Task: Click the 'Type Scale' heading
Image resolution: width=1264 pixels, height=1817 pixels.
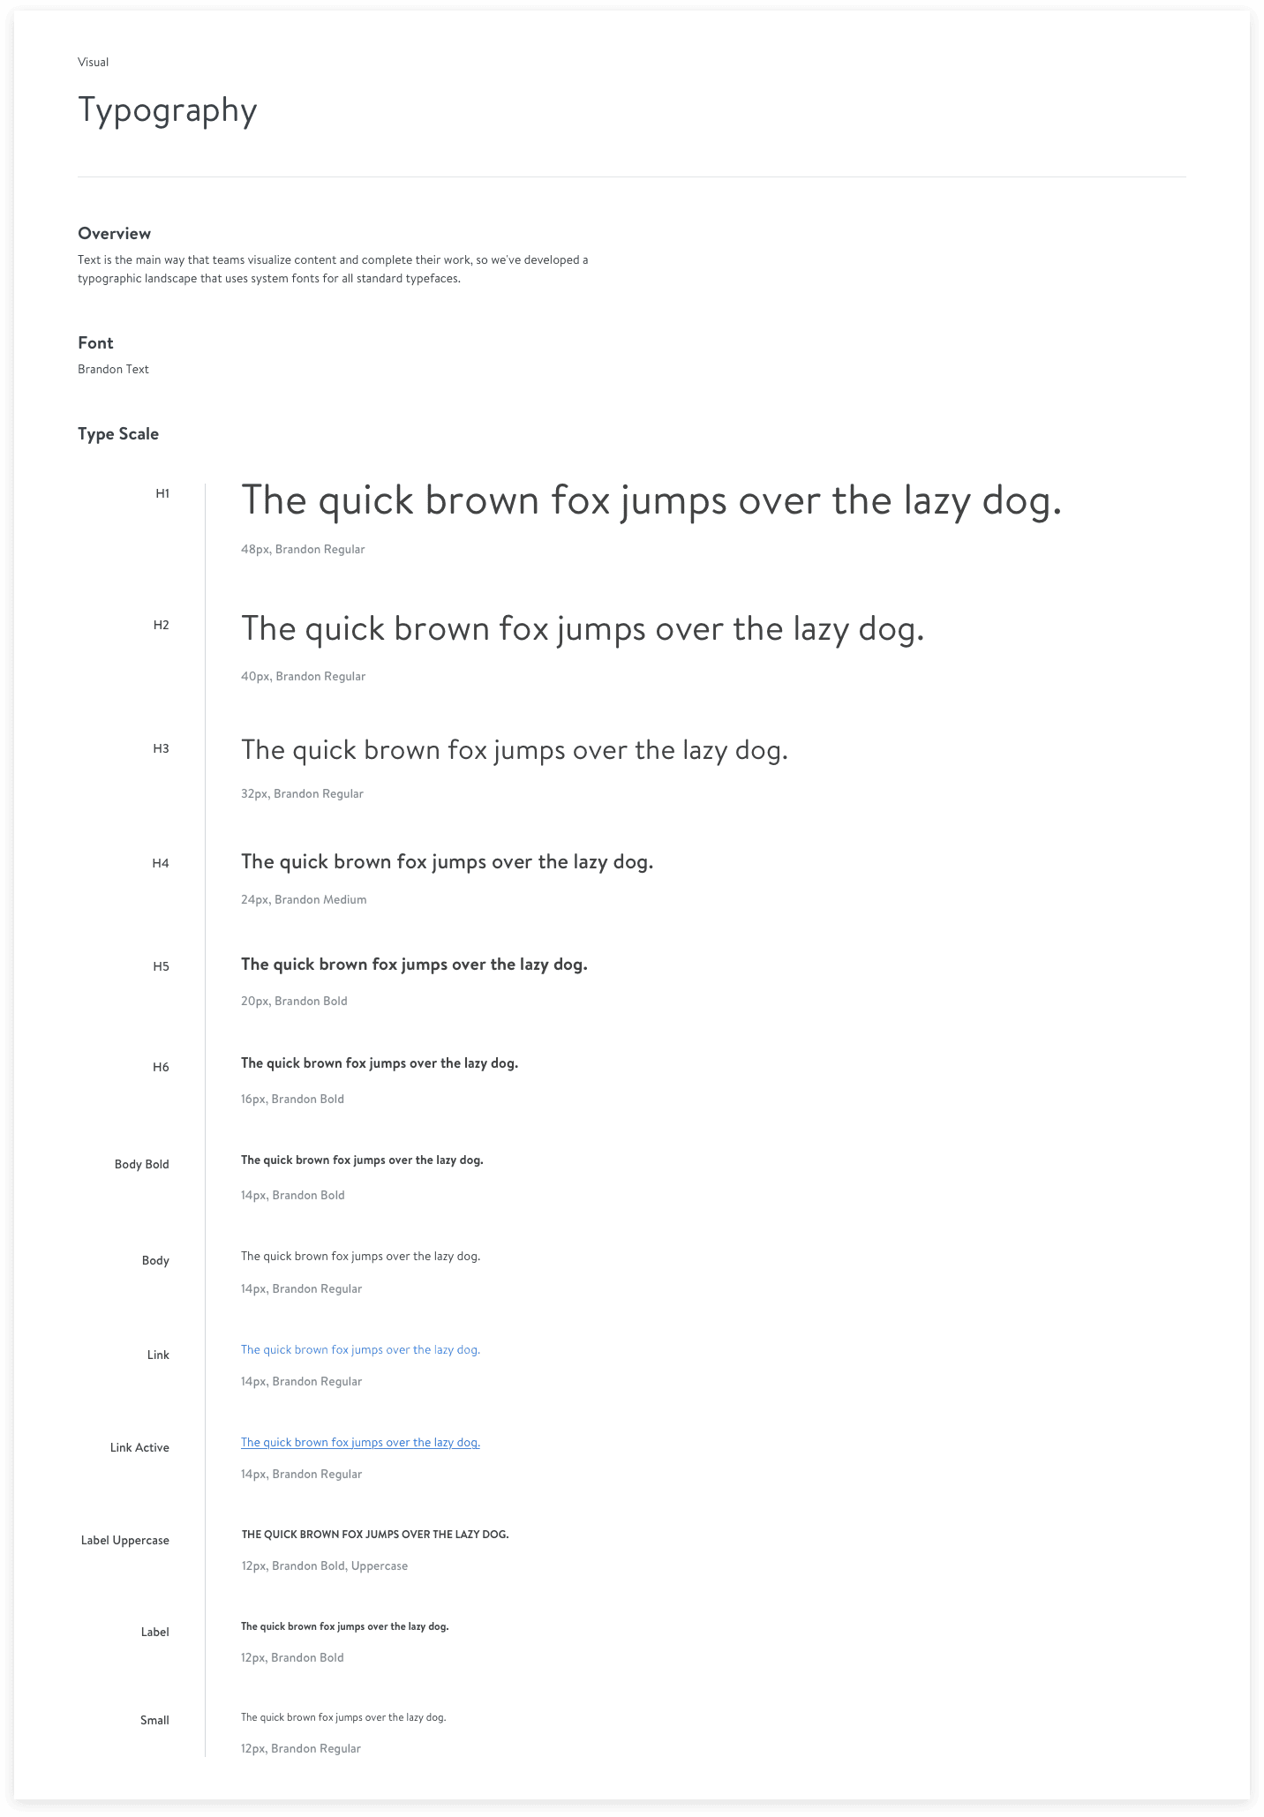Action: pos(118,434)
